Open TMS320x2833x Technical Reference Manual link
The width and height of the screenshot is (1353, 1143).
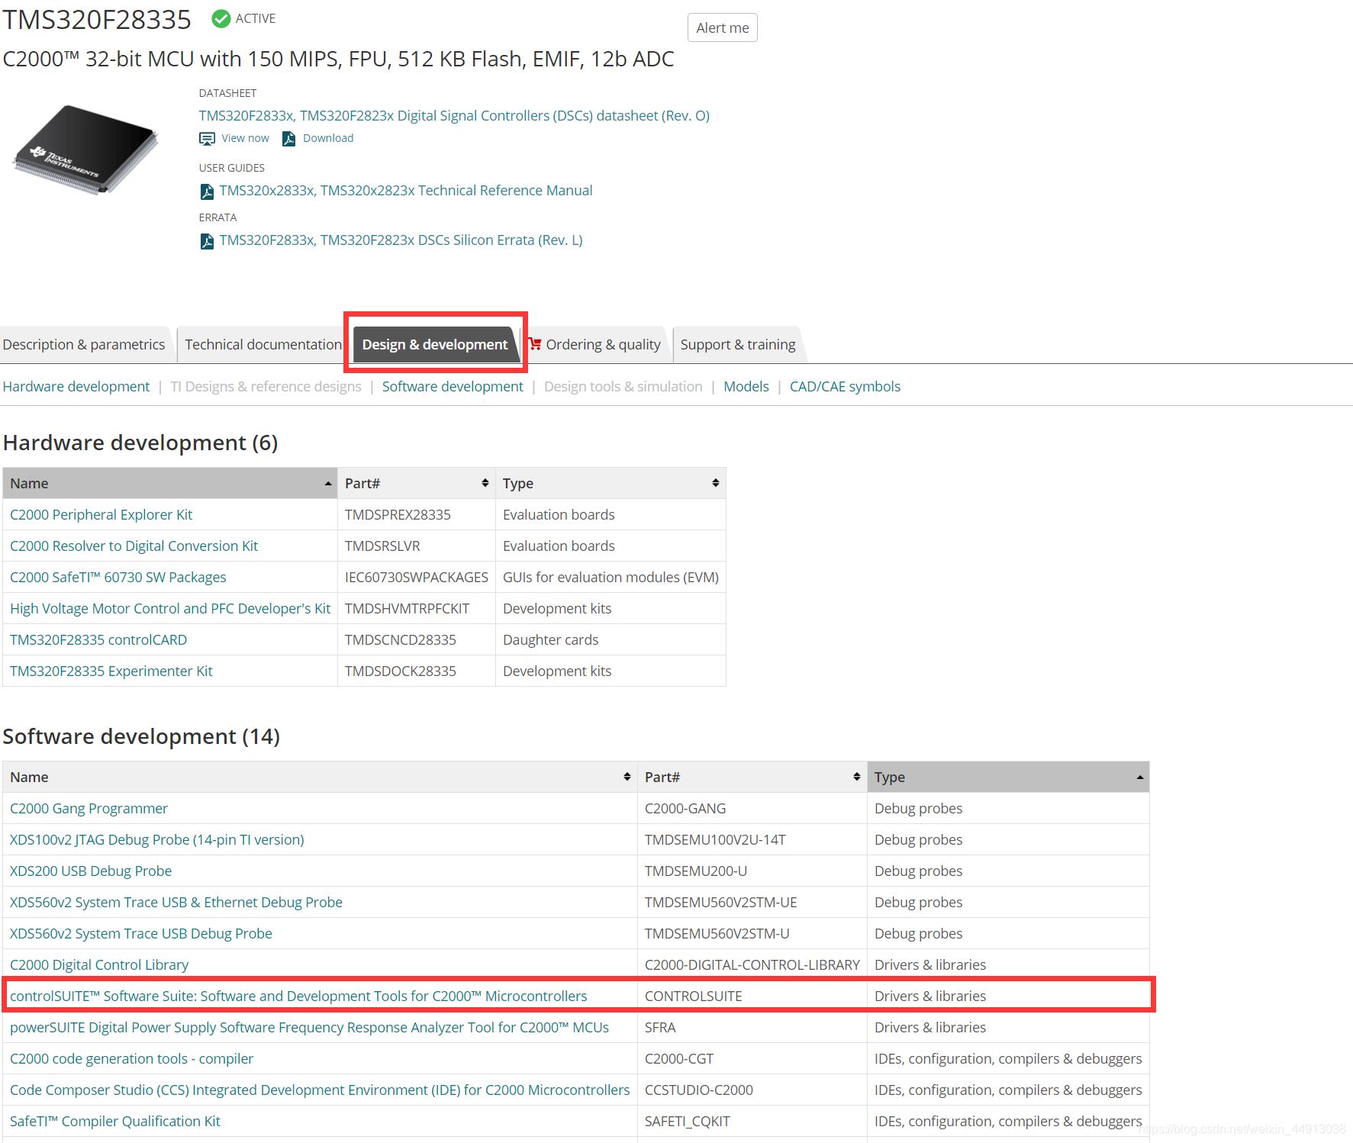[406, 191]
